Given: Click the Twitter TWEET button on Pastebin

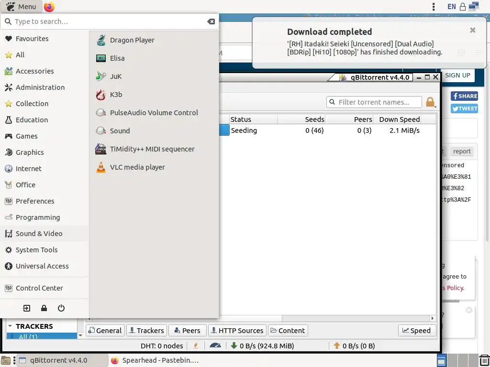Looking at the screenshot, I should coord(464,108).
